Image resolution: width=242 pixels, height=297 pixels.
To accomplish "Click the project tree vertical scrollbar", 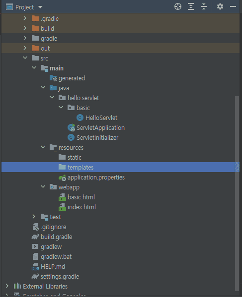I will pyautogui.click(x=237, y=193).
